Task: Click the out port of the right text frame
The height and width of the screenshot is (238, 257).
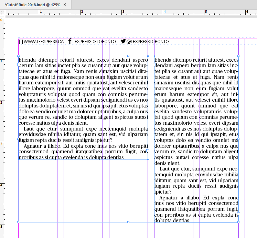Action: (239, 214)
